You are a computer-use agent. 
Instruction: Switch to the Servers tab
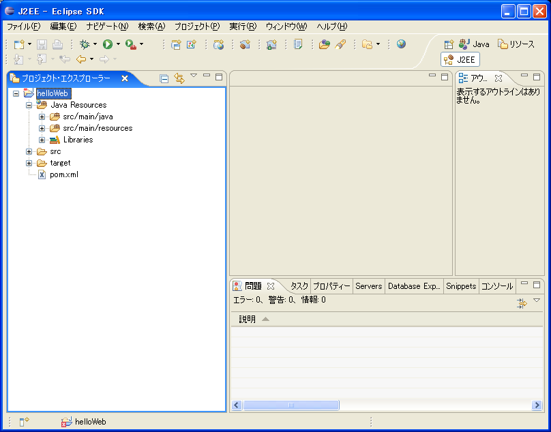tap(368, 286)
